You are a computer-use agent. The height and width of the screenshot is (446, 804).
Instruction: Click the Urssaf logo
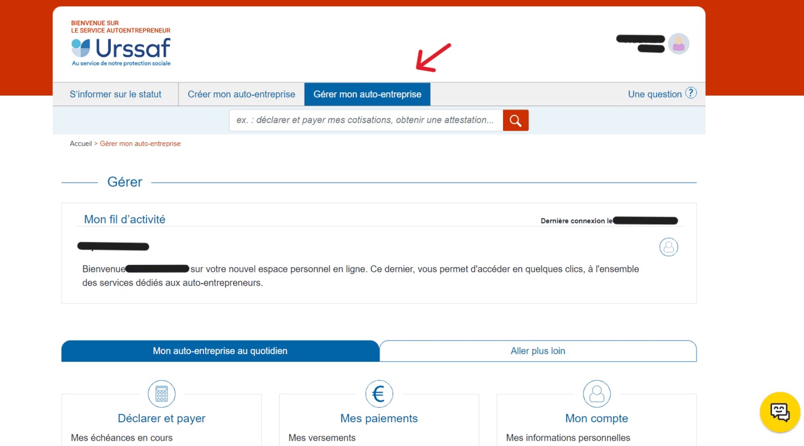coord(121,50)
